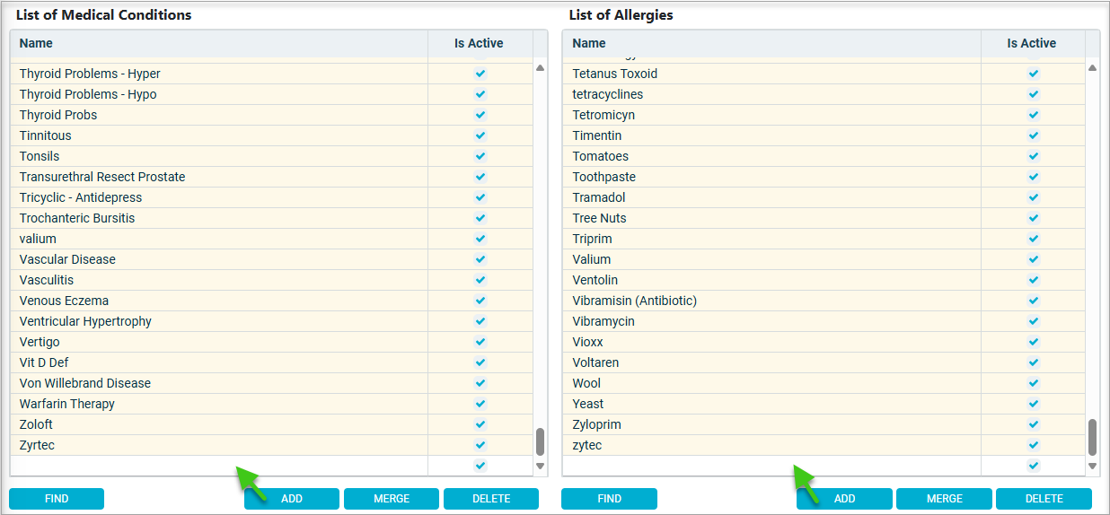
Task: Toggle Is Active checkbox for Vertigo
Action: tap(480, 342)
